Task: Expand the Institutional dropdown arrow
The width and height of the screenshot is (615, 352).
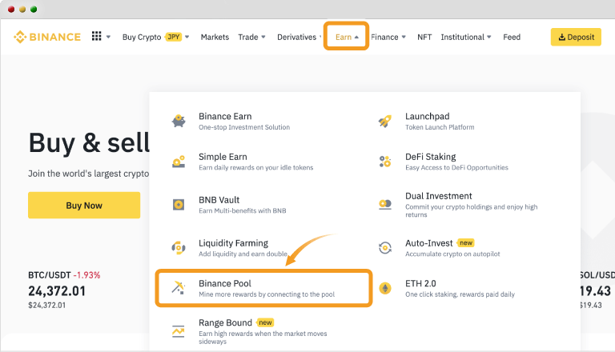Action: 489,38
